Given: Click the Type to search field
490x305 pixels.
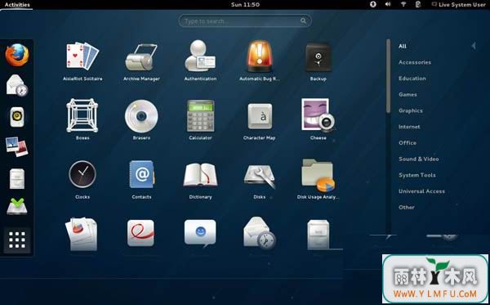Looking at the screenshot, I should (245, 21).
